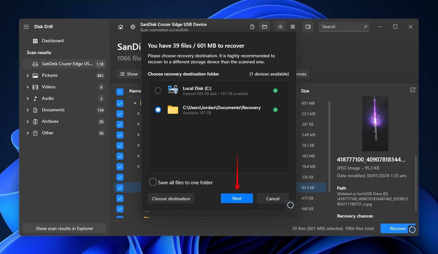438x254 pixels.
Task: Click the Local Disk (C:) drive icon
Action: [173, 90]
